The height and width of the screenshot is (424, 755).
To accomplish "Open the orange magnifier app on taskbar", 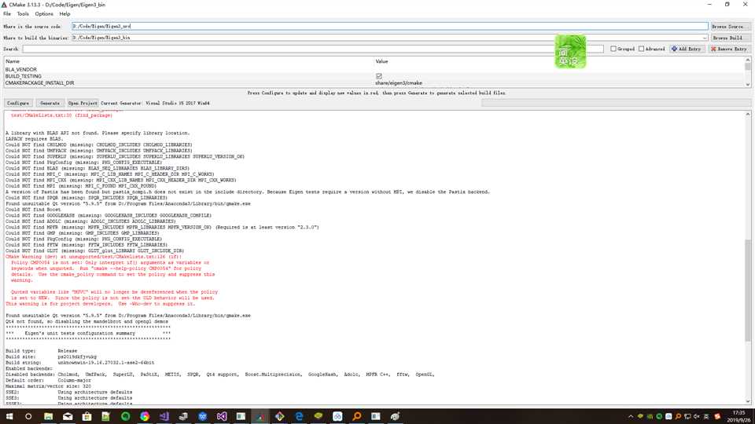I will click(356, 416).
